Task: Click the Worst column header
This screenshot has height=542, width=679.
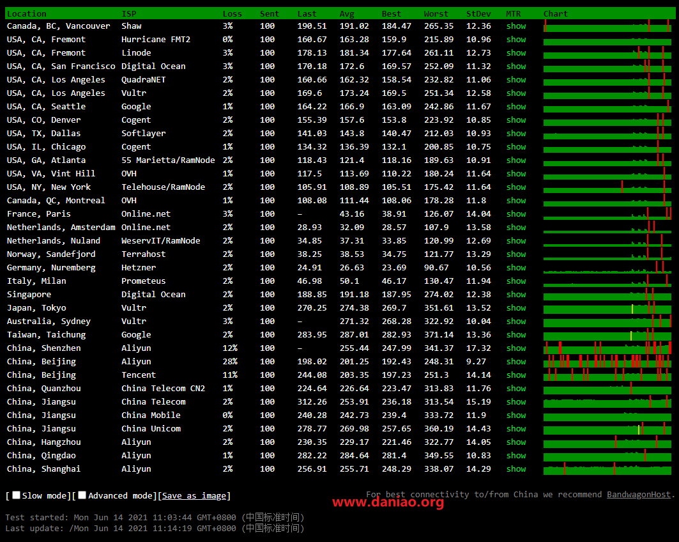Action: click(x=436, y=14)
